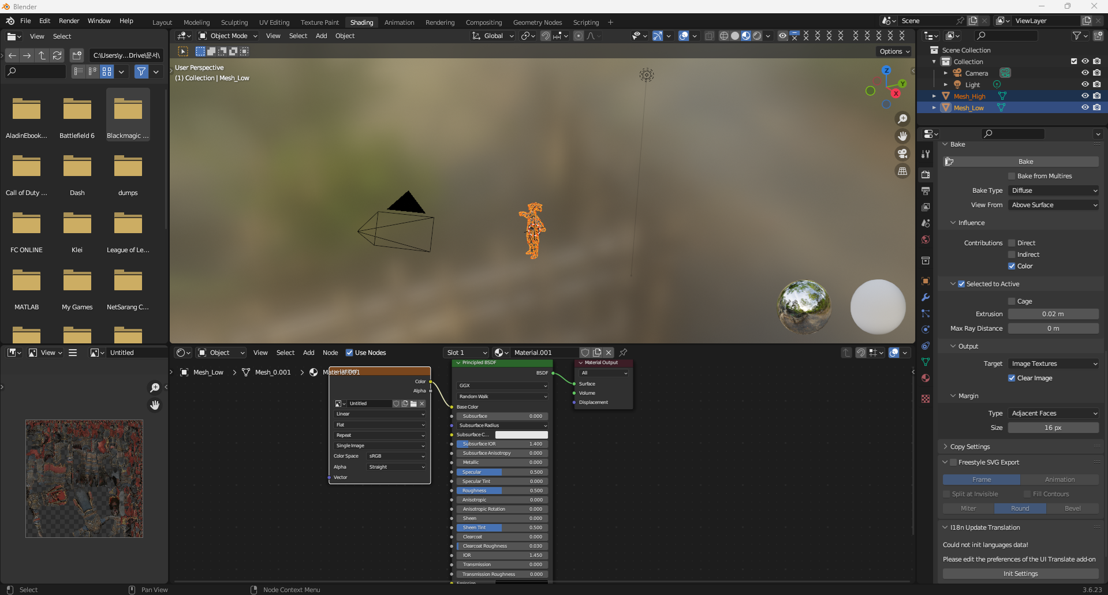The height and width of the screenshot is (595, 1108).
Task: Switch to the Modeling workspace tab
Action: 196,23
